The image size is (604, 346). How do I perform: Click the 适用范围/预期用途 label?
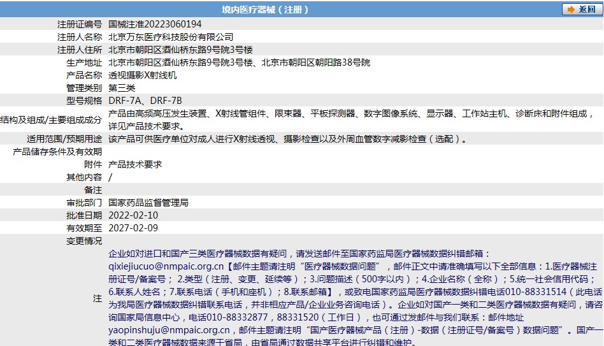64,139
